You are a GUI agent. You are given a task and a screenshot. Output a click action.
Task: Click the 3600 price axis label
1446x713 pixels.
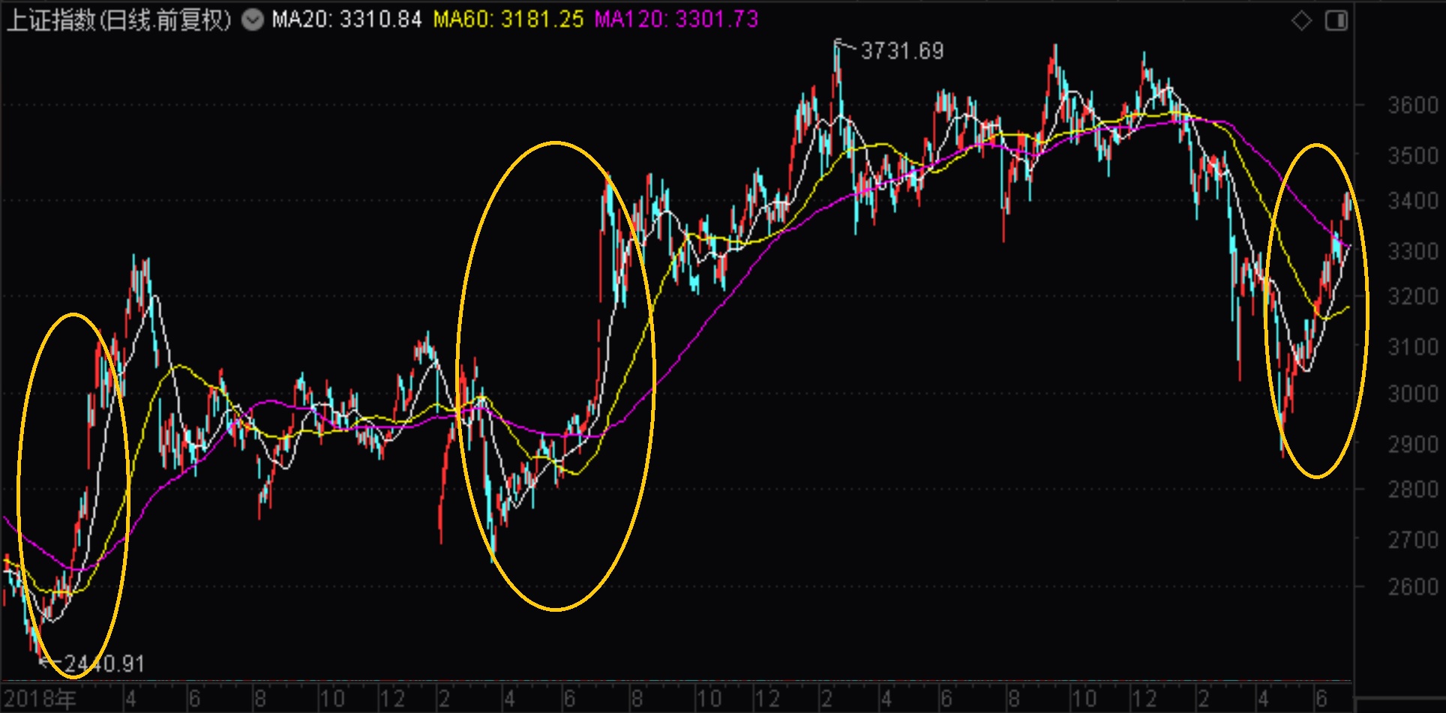(x=1413, y=105)
